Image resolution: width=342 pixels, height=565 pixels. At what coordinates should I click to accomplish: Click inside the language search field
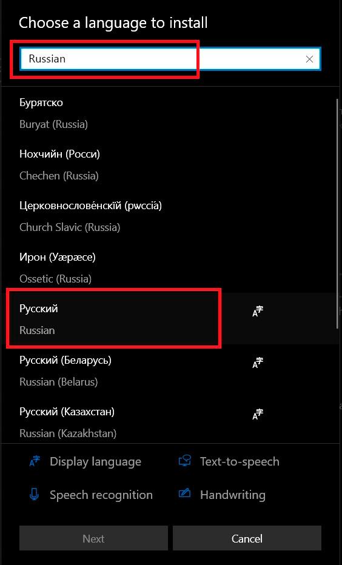pyautogui.click(x=162, y=59)
